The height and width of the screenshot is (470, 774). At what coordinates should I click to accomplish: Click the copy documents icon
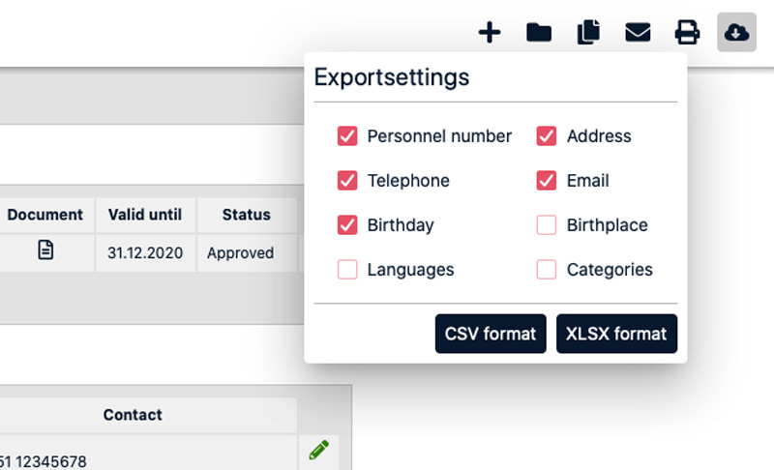tap(588, 33)
